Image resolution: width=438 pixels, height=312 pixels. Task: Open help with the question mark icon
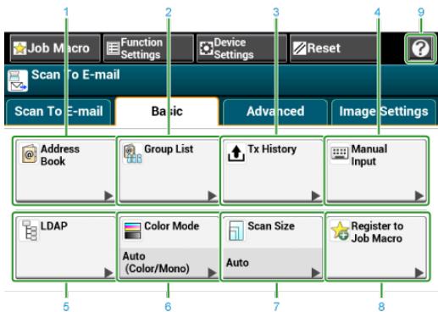coord(420,48)
